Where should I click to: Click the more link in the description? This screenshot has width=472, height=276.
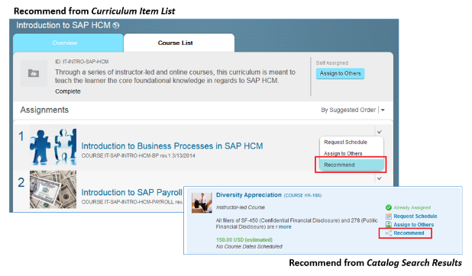tap(285, 226)
